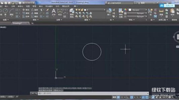Expand the Draw (绘图) panel
The image size is (179, 100).
(x=6, y=20)
